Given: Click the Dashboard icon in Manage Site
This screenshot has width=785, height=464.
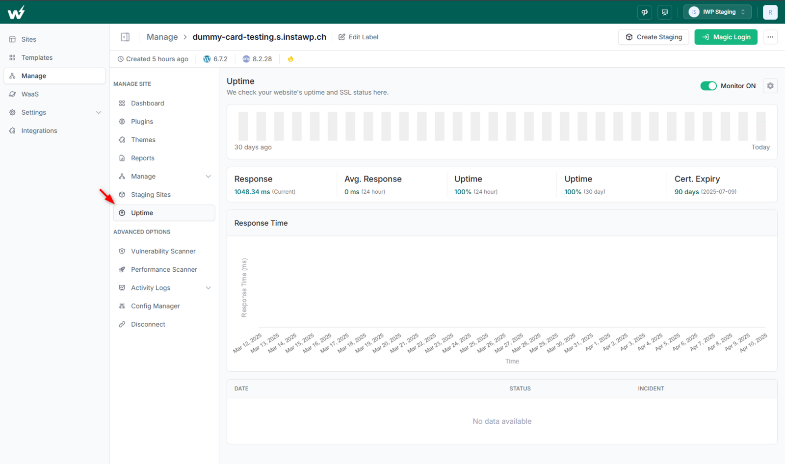Looking at the screenshot, I should point(122,103).
